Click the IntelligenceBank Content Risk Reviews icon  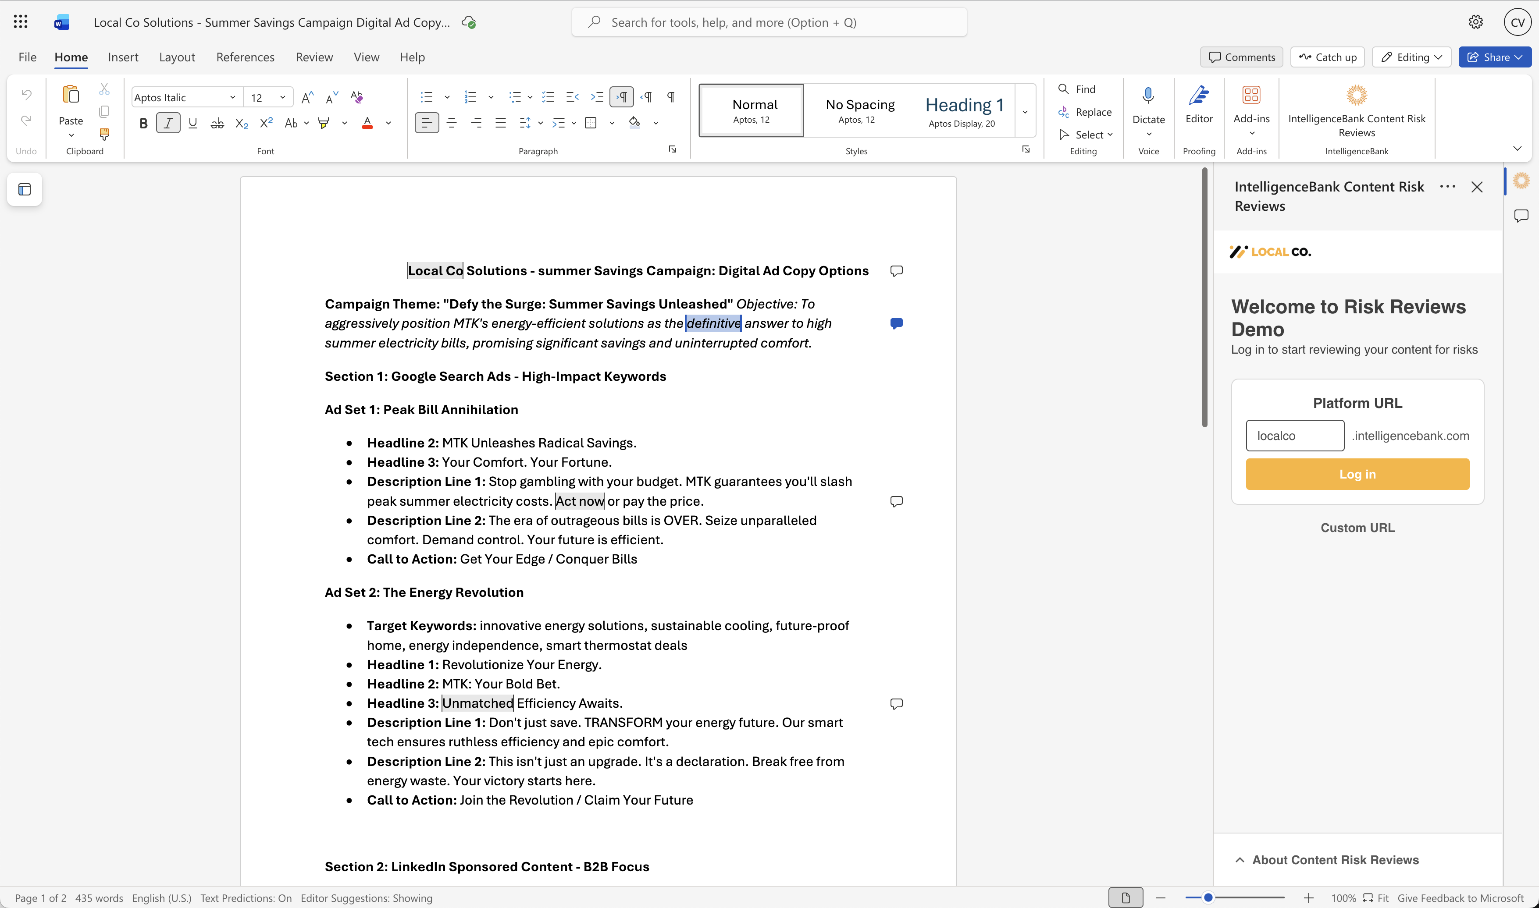[x=1357, y=111]
